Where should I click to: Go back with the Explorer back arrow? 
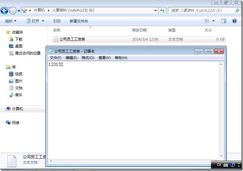tap(5, 11)
